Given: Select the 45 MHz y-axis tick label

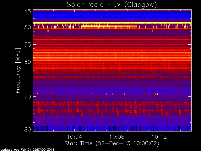Looking at the screenshot, I should (x=27, y=11).
